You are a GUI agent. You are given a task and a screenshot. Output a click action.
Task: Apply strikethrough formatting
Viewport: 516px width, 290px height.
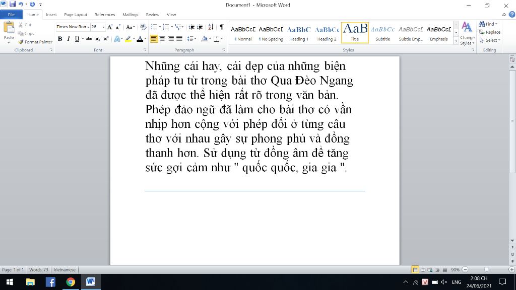(89, 39)
